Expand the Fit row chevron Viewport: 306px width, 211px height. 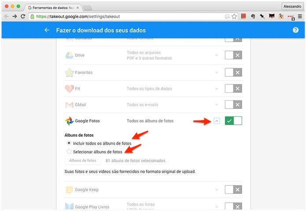(x=217, y=88)
